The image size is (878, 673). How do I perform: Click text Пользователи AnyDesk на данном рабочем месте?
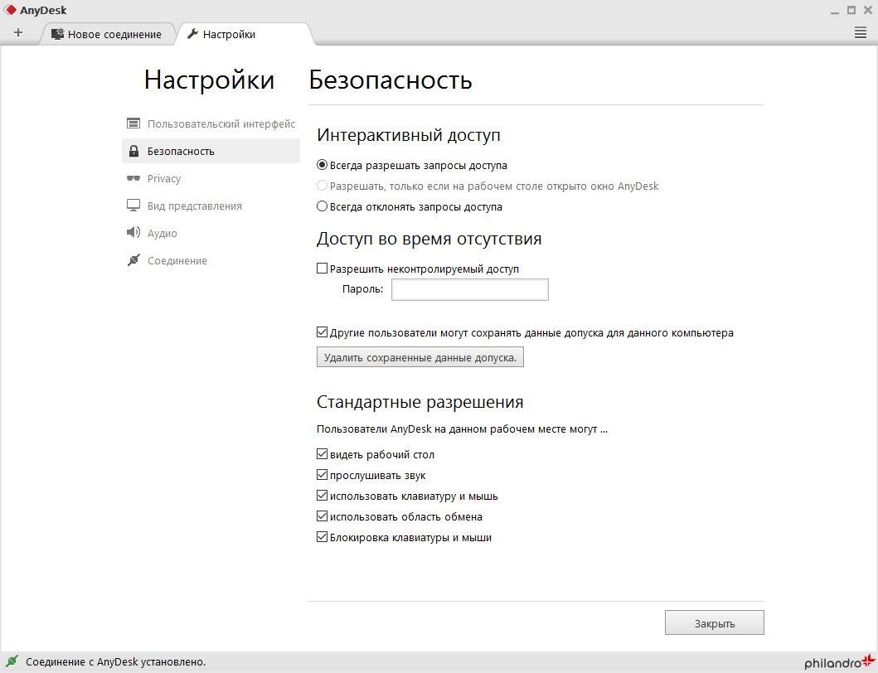pos(462,429)
